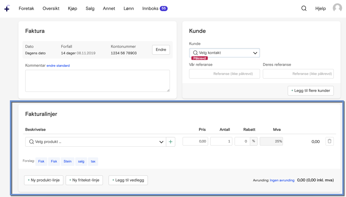Screen dimensions: 346x197
Task: Open the Kjøp menu
Action: (73, 8)
